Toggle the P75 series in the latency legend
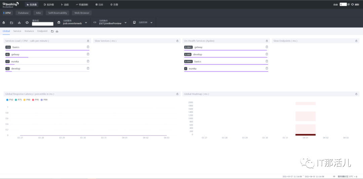This screenshot has width=363, height=179. point(18,100)
